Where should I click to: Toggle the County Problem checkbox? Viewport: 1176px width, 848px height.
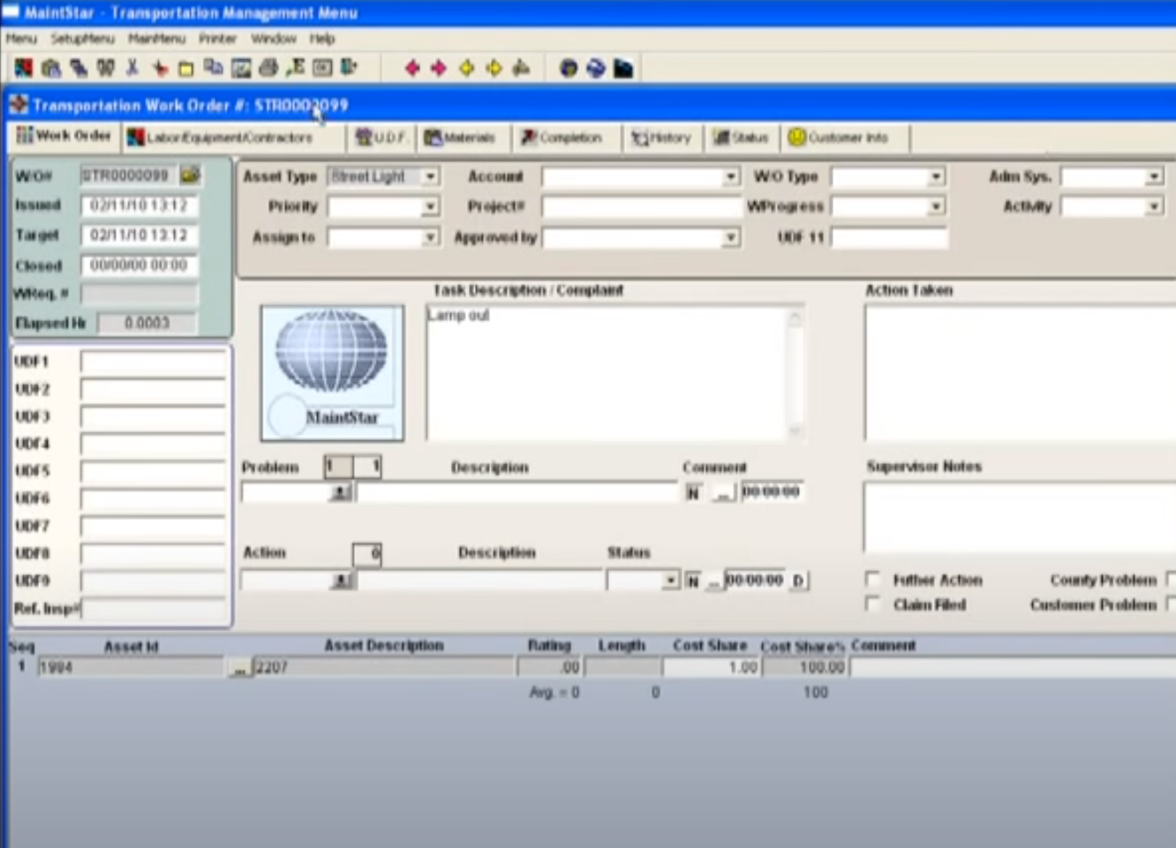(x=1168, y=580)
